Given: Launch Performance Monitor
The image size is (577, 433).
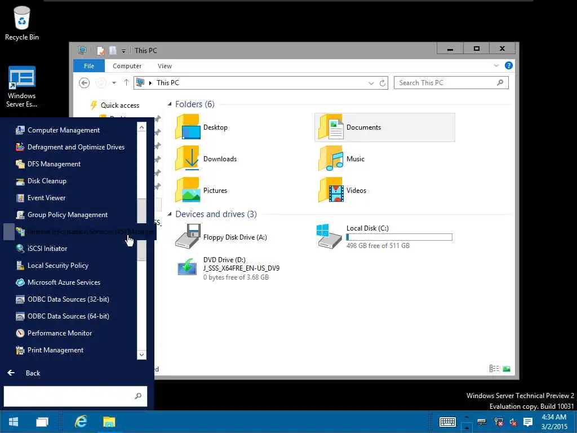Looking at the screenshot, I should coord(70,333).
